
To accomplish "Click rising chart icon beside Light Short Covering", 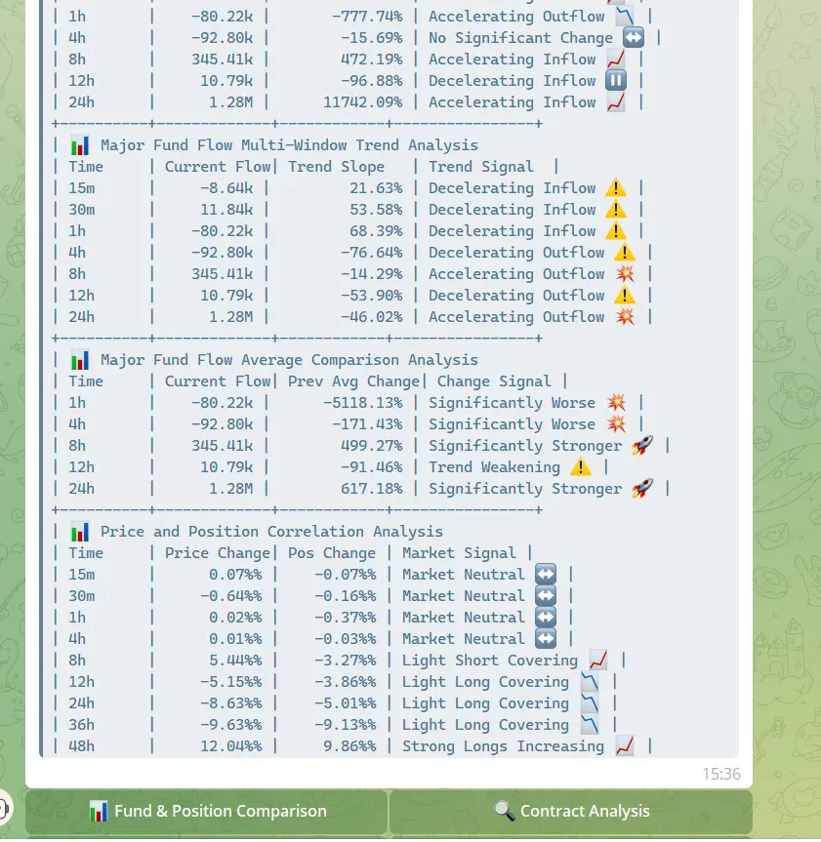I will [598, 661].
